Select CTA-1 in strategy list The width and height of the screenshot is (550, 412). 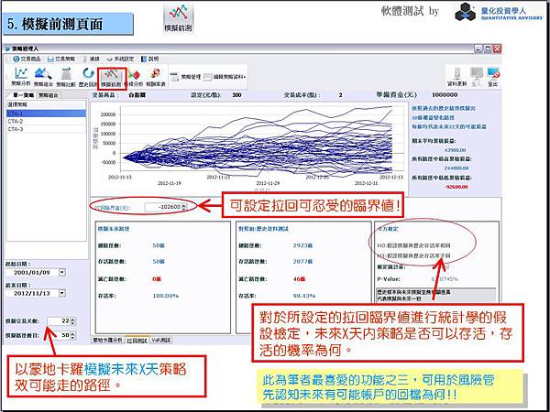(x=46, y=114)
